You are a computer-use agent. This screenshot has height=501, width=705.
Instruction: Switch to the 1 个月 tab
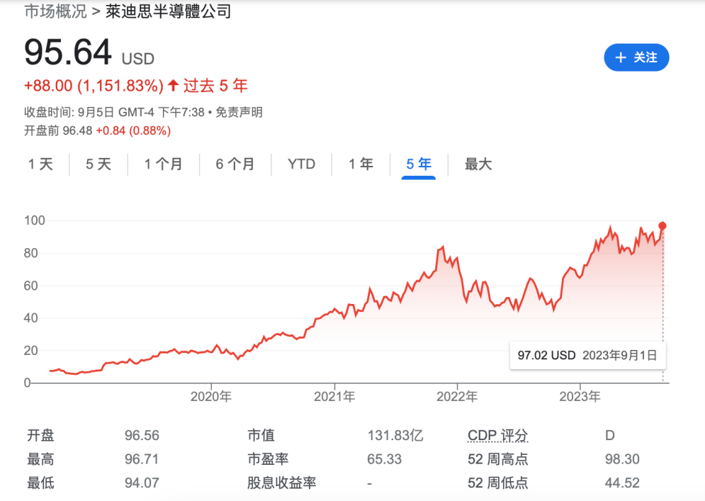click(x=163, y=164)
